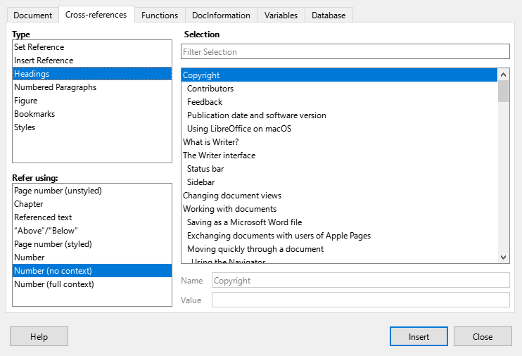Choose Working with documents heading

(339, 208)
